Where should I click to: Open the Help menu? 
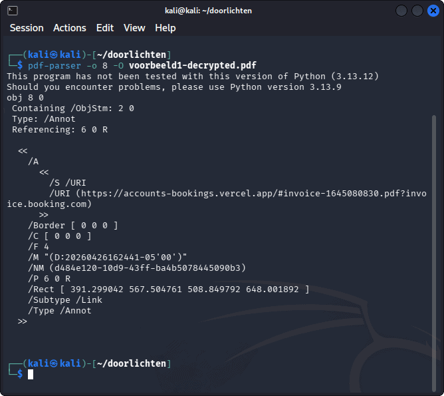tap(166, 28)
